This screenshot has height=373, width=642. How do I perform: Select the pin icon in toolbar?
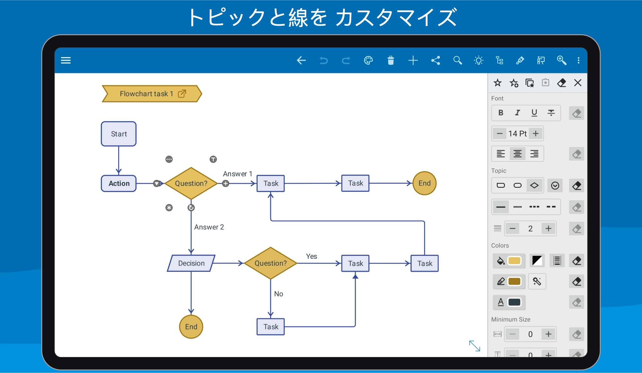520,60
